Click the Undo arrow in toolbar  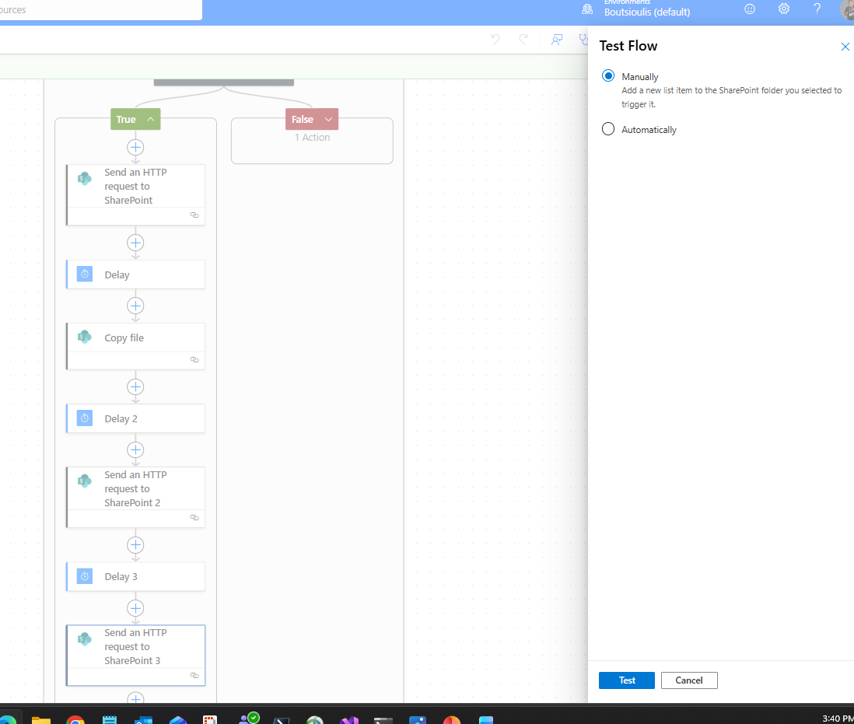point(495,40)
